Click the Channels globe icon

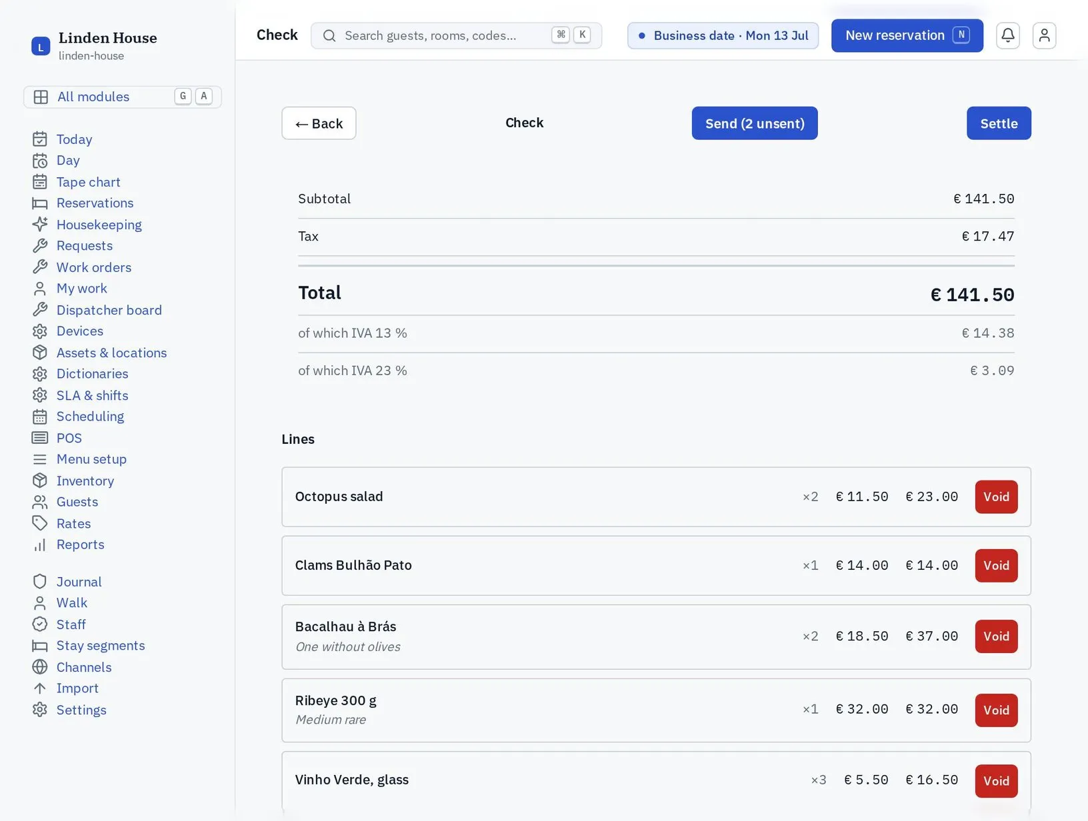(x=40, y=667)
